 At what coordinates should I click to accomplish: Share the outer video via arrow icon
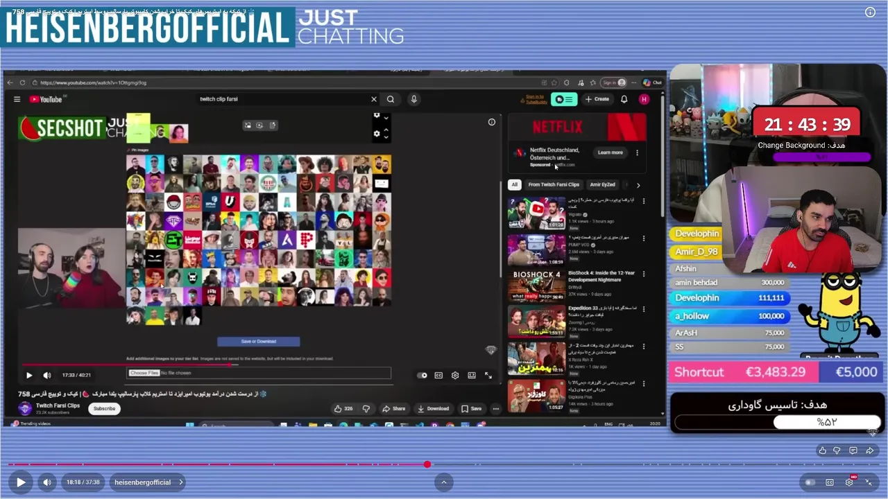(869, 450)
